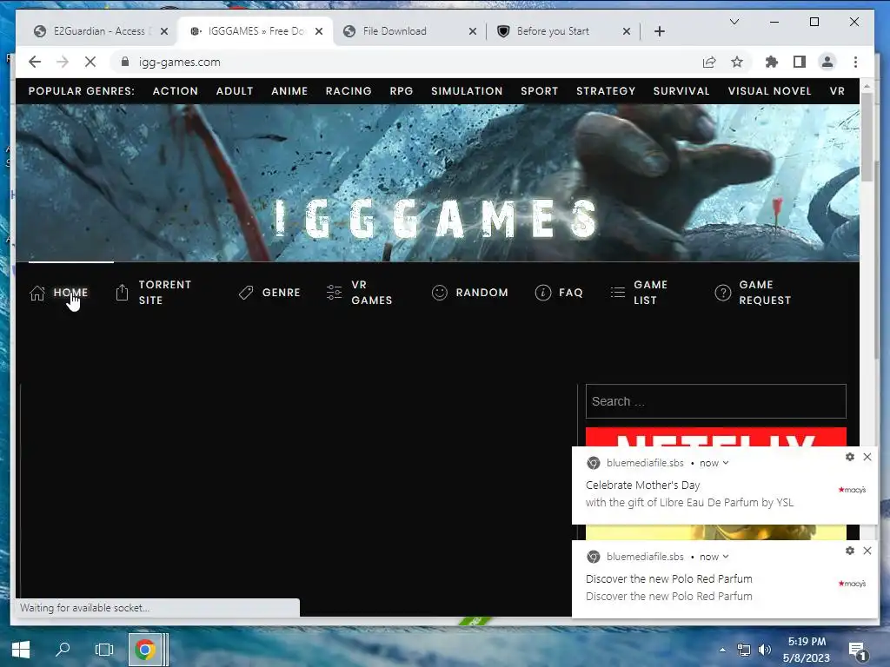Open the Extensions puzzle icon

coord(772,62)
